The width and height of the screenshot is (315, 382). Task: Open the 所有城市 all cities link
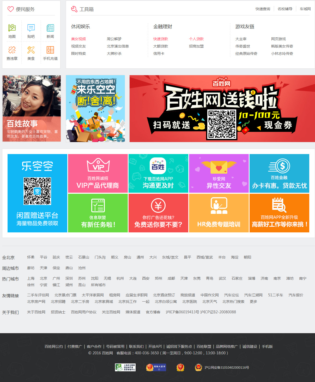tap(98, 285)
